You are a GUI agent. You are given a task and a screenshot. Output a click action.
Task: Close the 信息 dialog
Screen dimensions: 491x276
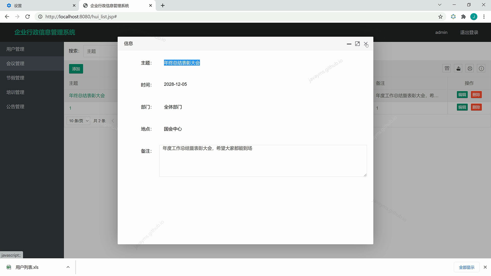coord(366,44)
